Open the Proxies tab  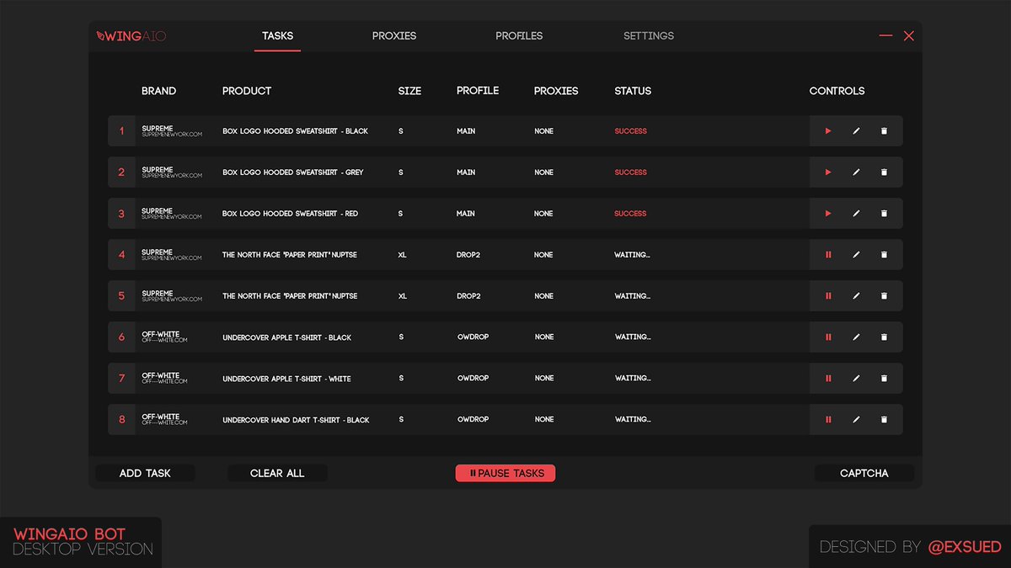[x=394, y=36]
